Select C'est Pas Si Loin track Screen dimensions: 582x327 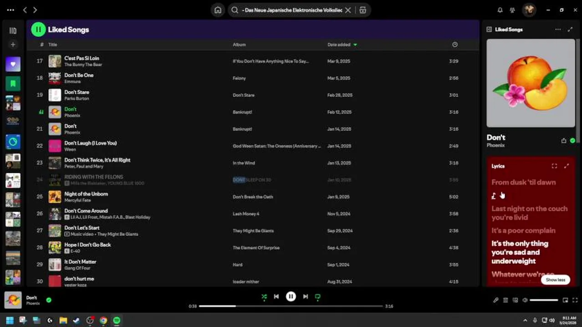pyautogui.click(x=82, y=58)
